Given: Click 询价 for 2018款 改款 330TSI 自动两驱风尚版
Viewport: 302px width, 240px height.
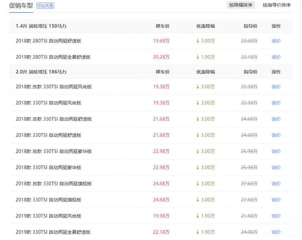Looking at the screenshot, I should coord(276,87).
